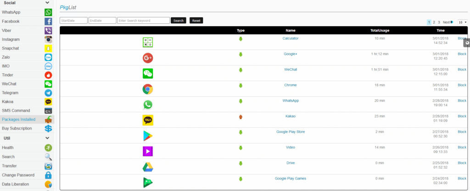Go to page 3
The image size is (470, 191).
tap(439, 22)
